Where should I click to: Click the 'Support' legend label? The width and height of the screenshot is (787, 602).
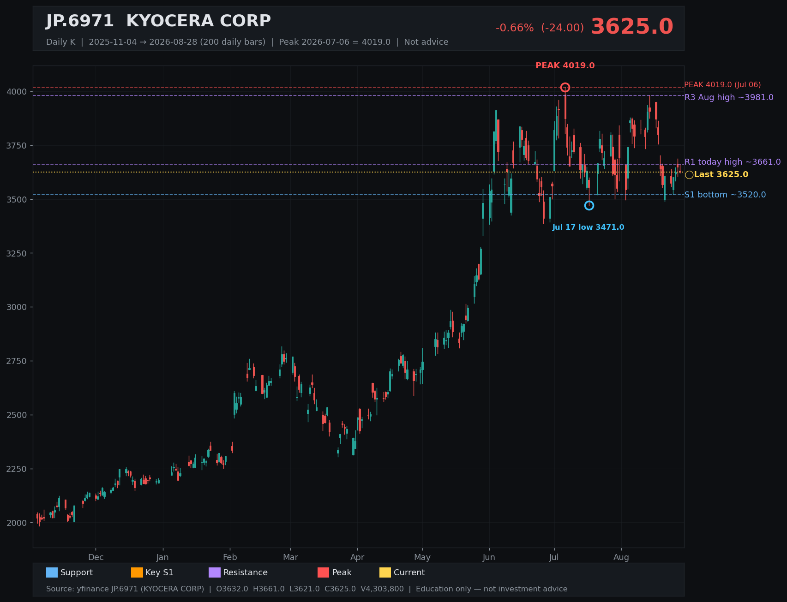[x=77, y=572]
